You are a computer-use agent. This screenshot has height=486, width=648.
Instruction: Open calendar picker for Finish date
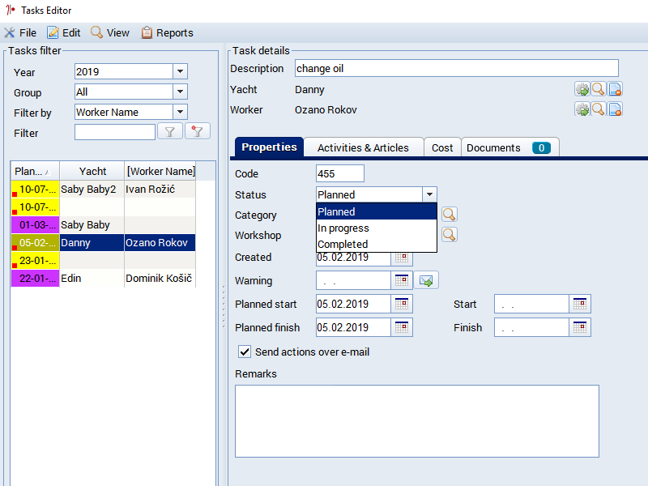click(x=580, y=327)
